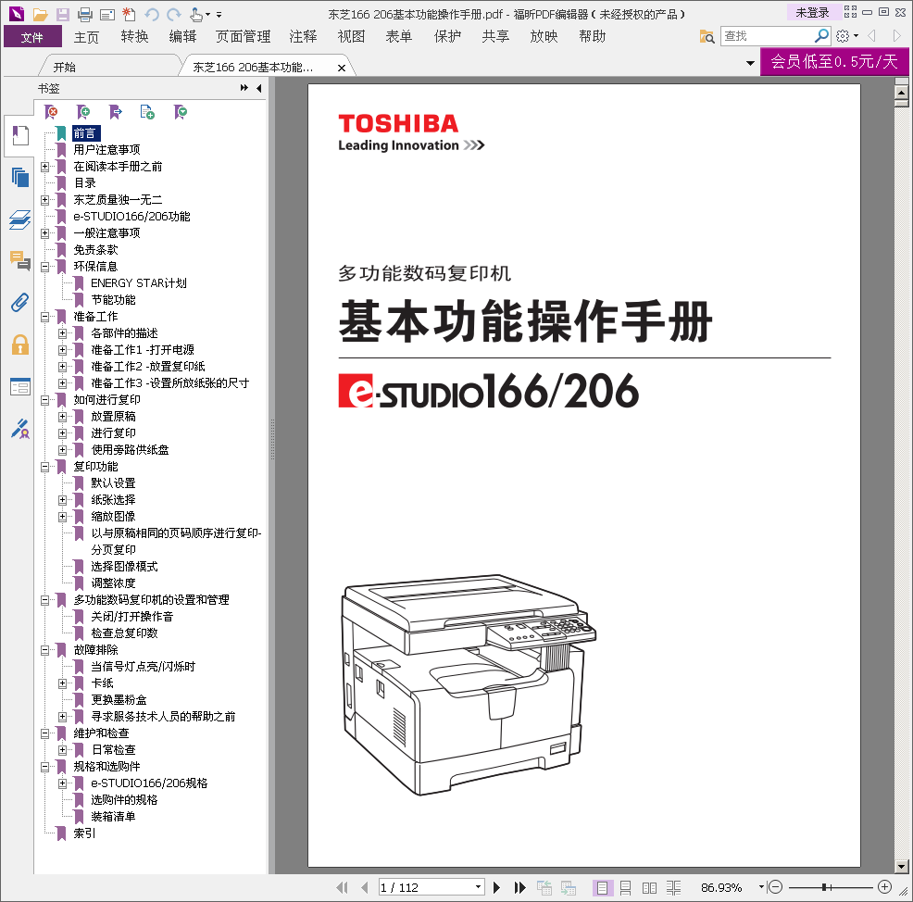Expand the 一般注意事项 bookmark
Viewport: 913px width, 902px height.
click(44, 233)
